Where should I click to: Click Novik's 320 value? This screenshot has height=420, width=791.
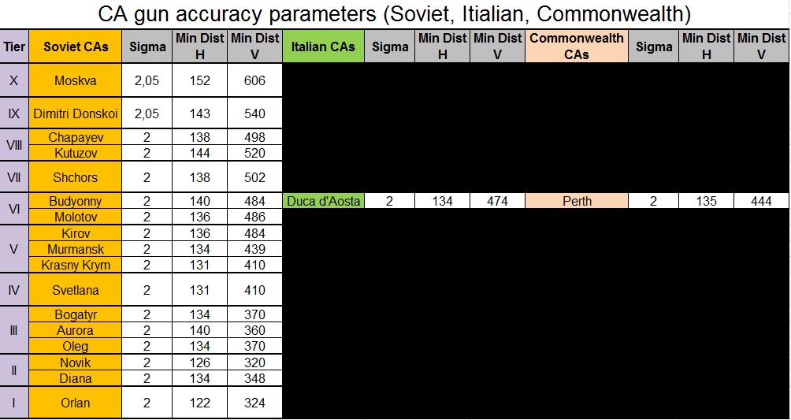coord(254,362)
